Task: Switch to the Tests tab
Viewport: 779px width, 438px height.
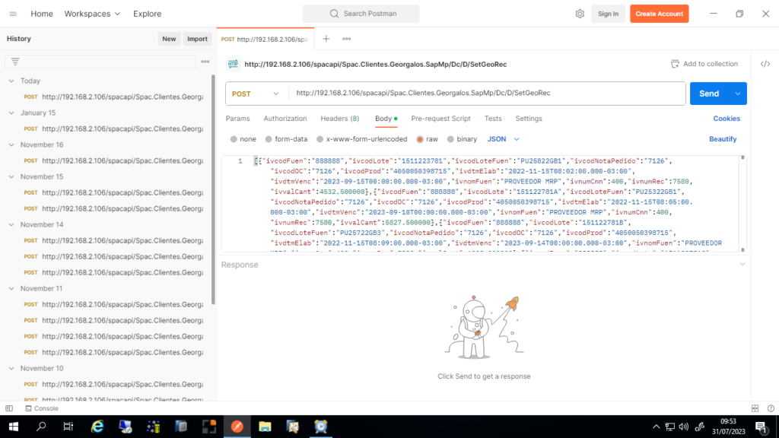Action: point(493,119)
